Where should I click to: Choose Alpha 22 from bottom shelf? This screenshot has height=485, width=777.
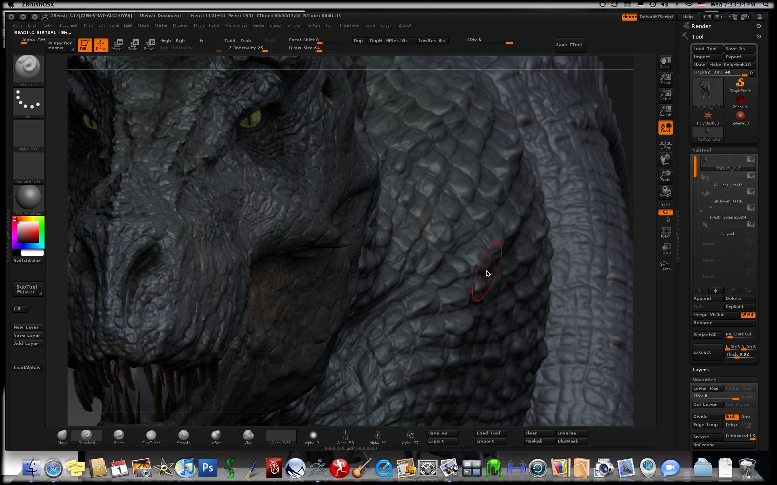tap(378, 437)
